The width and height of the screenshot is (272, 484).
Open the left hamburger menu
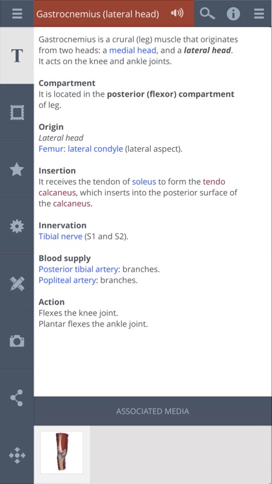coord(17,14)
